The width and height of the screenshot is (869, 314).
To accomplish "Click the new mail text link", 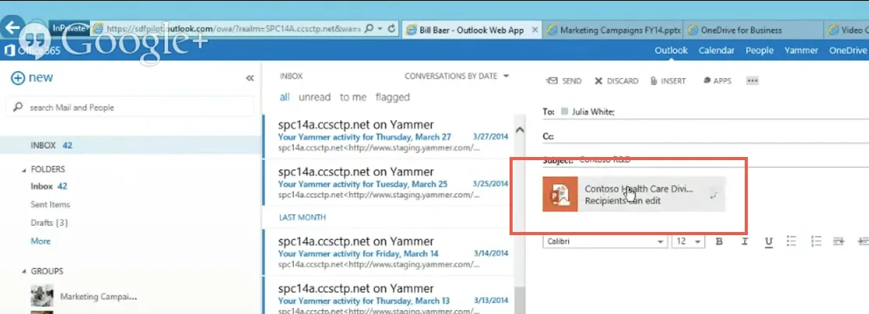I will point(41,77).
